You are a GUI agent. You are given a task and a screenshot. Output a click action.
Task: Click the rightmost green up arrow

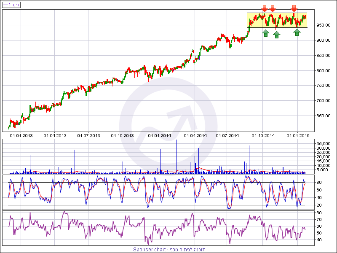pyautogui.click(x=297, y=32)
